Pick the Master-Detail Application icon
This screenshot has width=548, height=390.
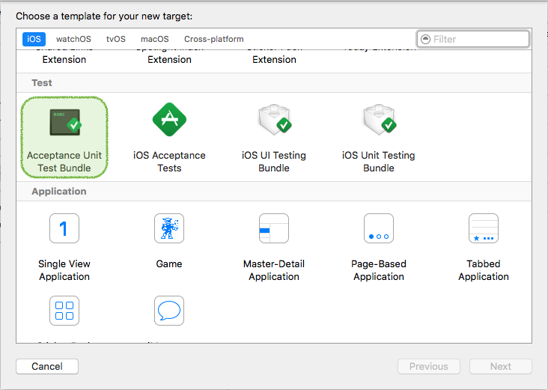(274, 228)
